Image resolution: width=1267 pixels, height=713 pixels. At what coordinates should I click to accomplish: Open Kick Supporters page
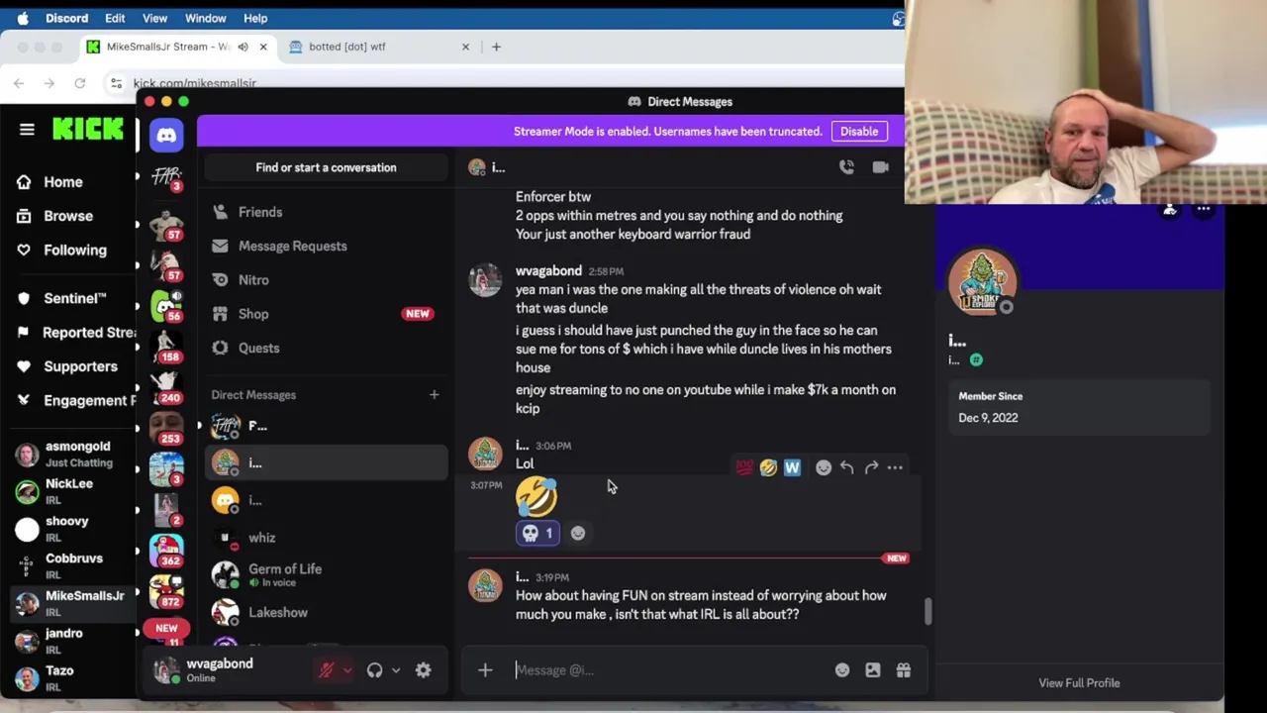[67, 366]
